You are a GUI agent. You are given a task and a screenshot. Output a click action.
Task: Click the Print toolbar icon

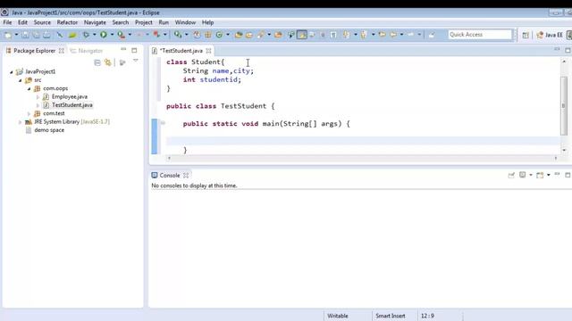point(46,35)
